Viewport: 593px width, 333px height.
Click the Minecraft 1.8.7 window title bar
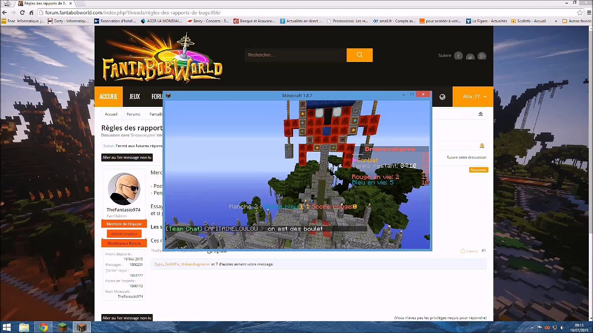point(297,96)
